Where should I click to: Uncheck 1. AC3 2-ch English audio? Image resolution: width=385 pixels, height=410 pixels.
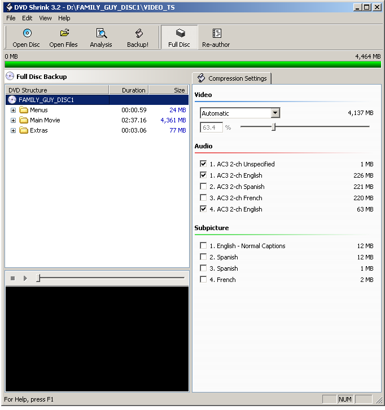pos(203,175)
